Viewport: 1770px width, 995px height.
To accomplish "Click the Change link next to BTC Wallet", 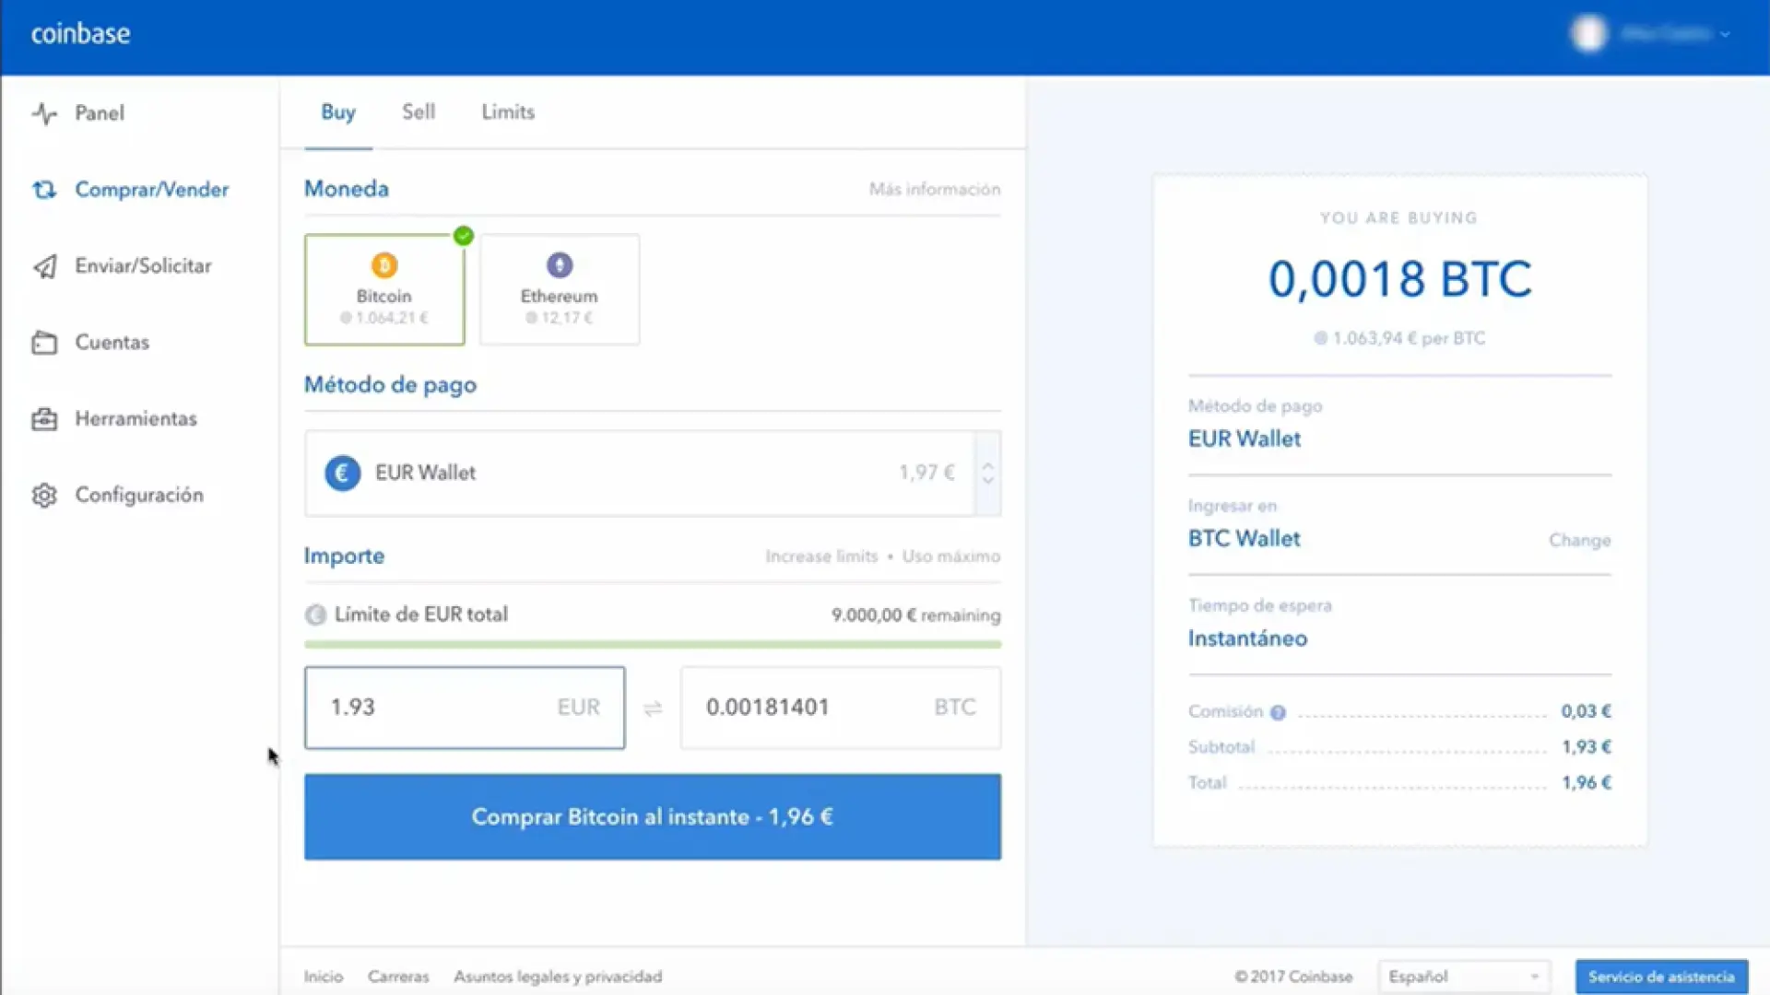I will pyautogui.click(x=1579, y=541).
